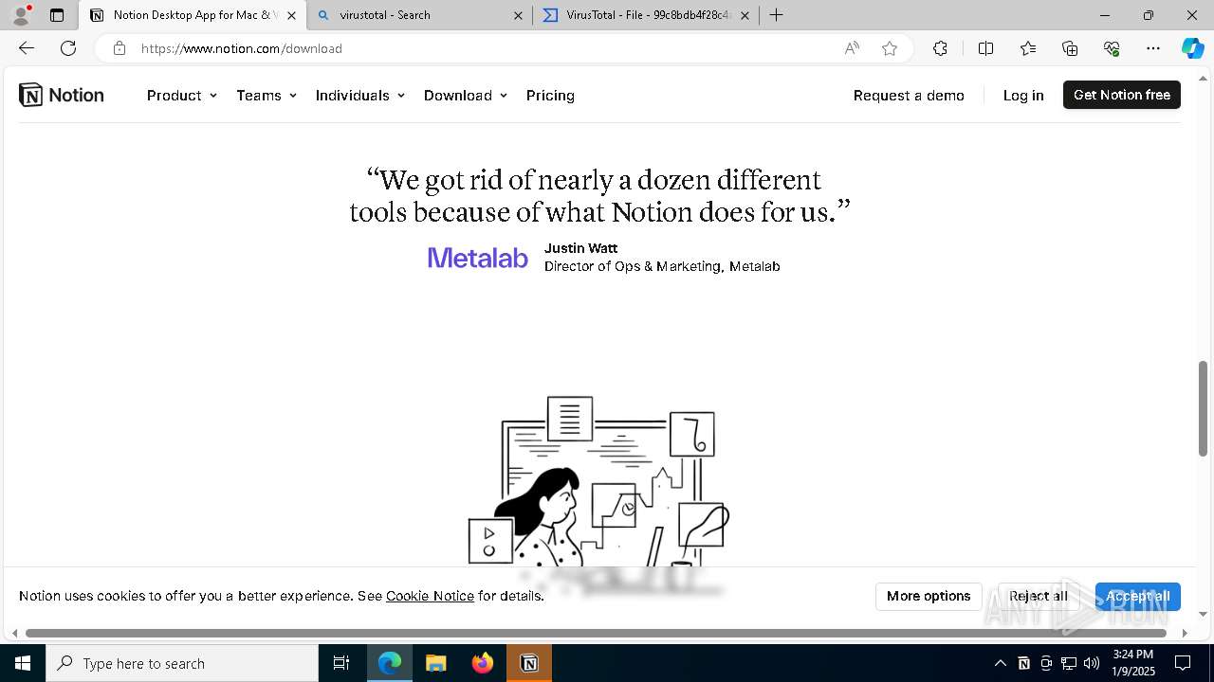The height and width of the screenshot is (682, 1214).
Task: Refresh the Notion download page
Action: [x=68, y=48]
